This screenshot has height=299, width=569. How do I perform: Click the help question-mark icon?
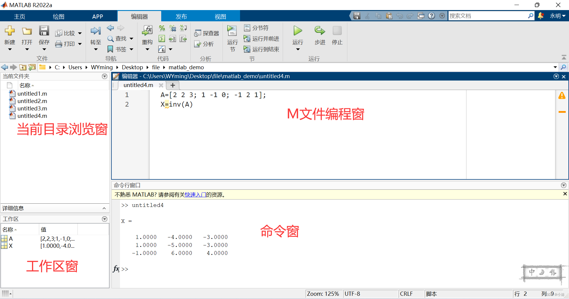pos(431,16)
